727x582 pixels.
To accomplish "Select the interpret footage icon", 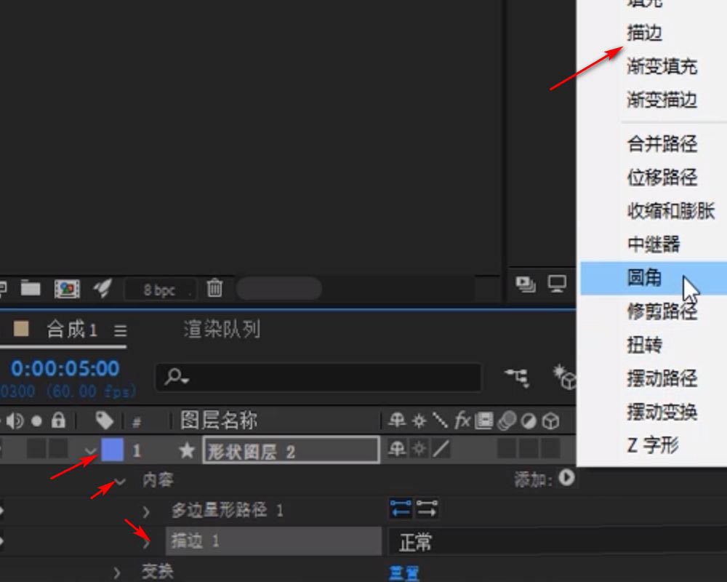I will (67, 288).
